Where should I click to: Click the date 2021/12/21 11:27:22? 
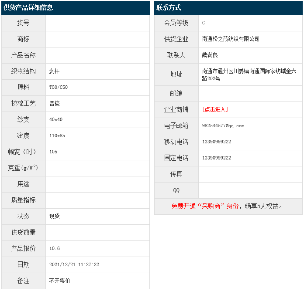[74, 264]
